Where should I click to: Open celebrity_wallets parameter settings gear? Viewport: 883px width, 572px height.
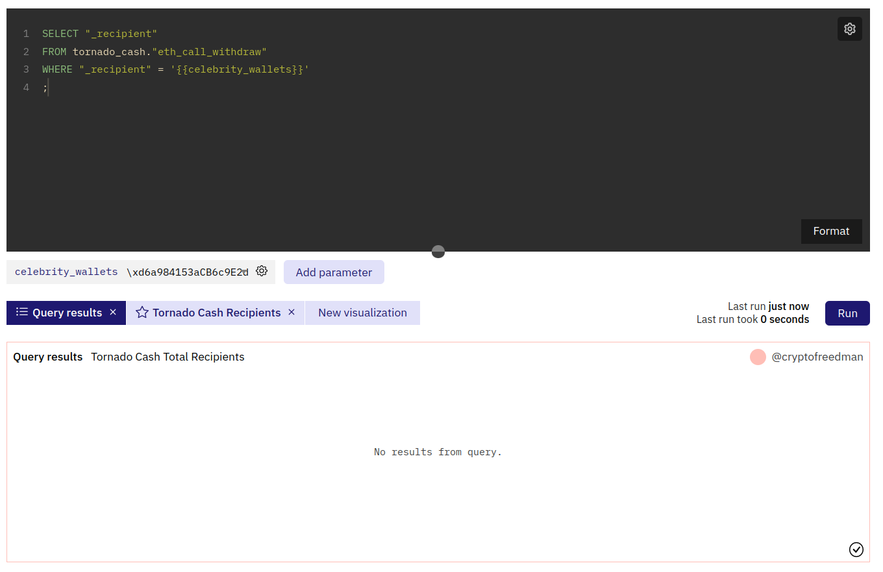262,272
